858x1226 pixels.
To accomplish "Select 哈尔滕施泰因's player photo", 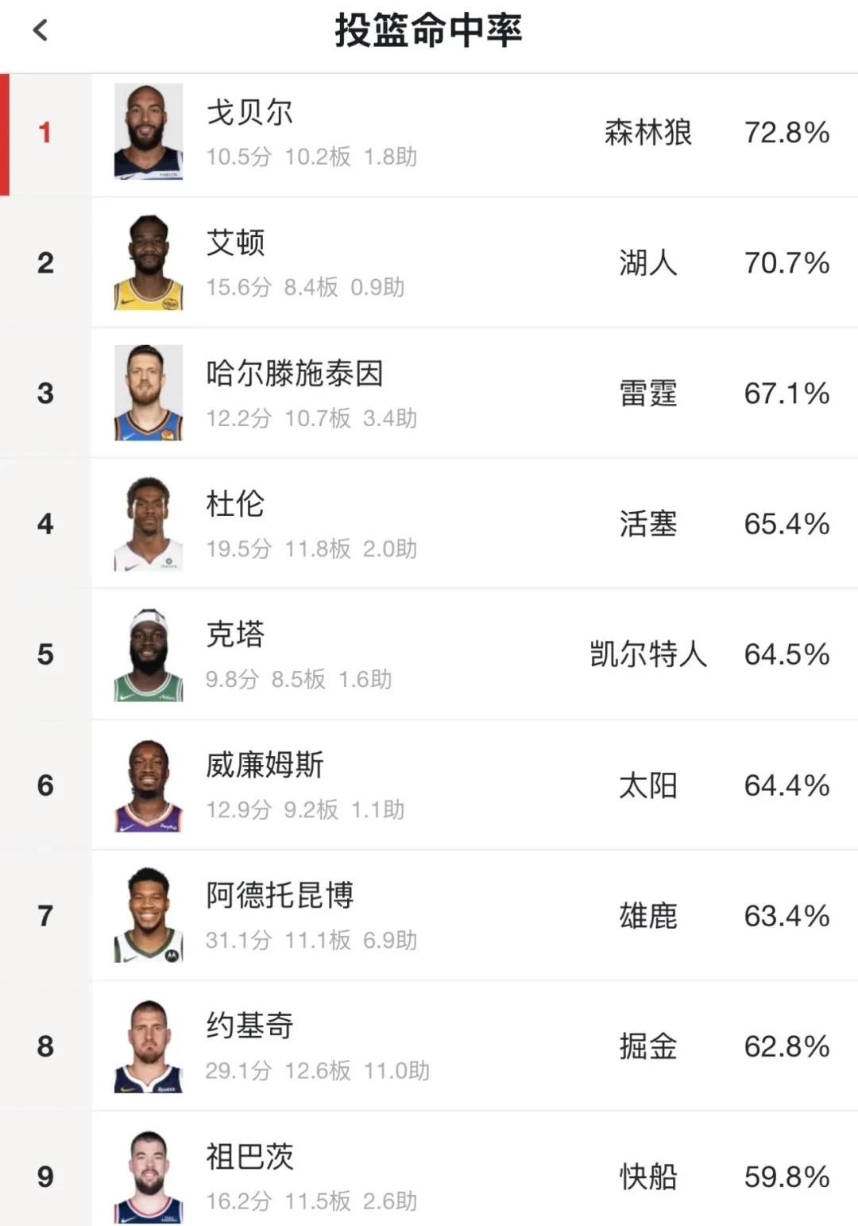I will click(x=149, y=393).
